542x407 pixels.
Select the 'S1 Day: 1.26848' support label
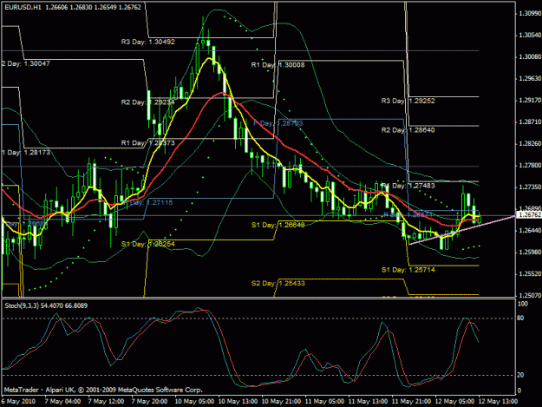point(278,225)
